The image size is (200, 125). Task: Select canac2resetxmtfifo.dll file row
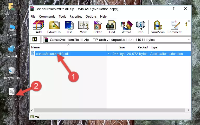(111, 54)
